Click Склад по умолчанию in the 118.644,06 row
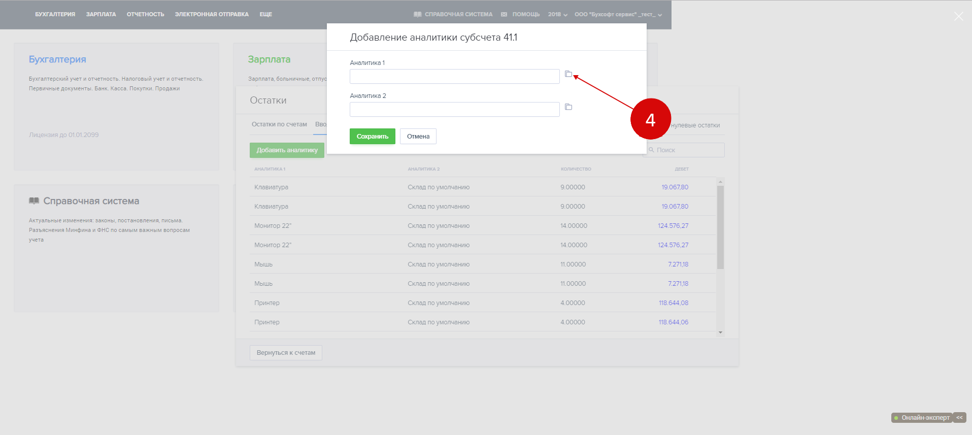This screenshot has width=972, height=435. click(439, 322)
